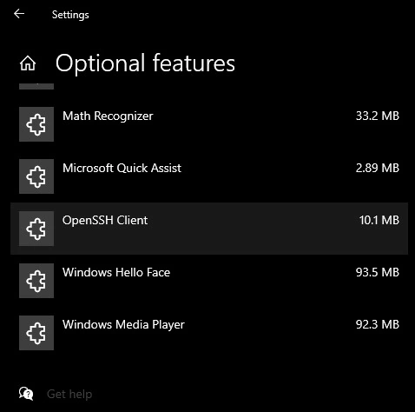Click the OpenSSH Client puzzle icon

[x=36, y=229]
